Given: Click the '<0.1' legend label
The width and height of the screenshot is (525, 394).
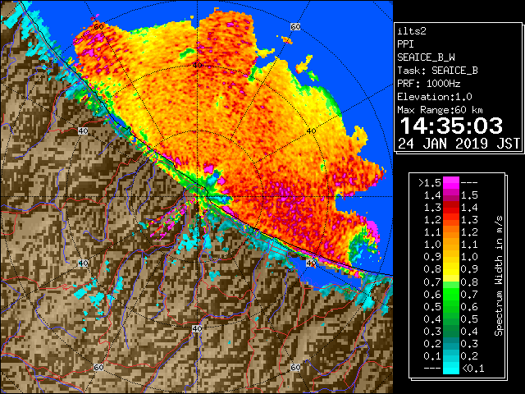Looking at the screenshot, I should [x=472, y=369].
